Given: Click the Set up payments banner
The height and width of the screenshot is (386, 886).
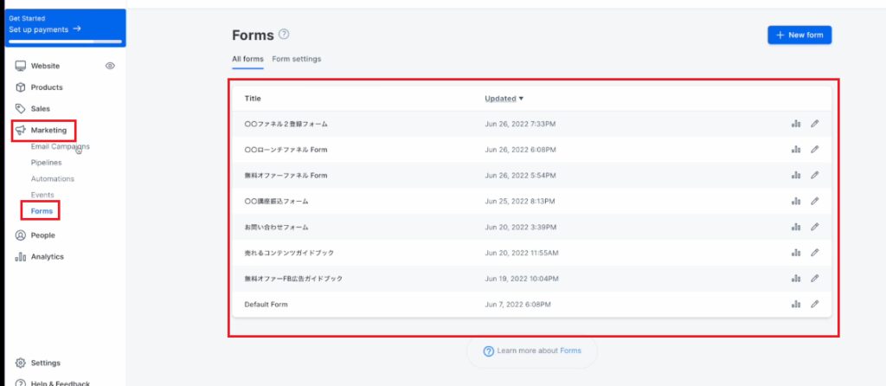Looking at the screenshot, I should click(65, 29).
